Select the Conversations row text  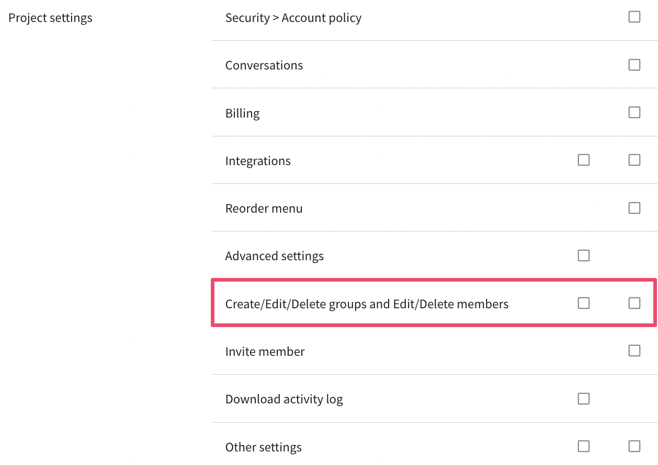click(x=264, y=65)
